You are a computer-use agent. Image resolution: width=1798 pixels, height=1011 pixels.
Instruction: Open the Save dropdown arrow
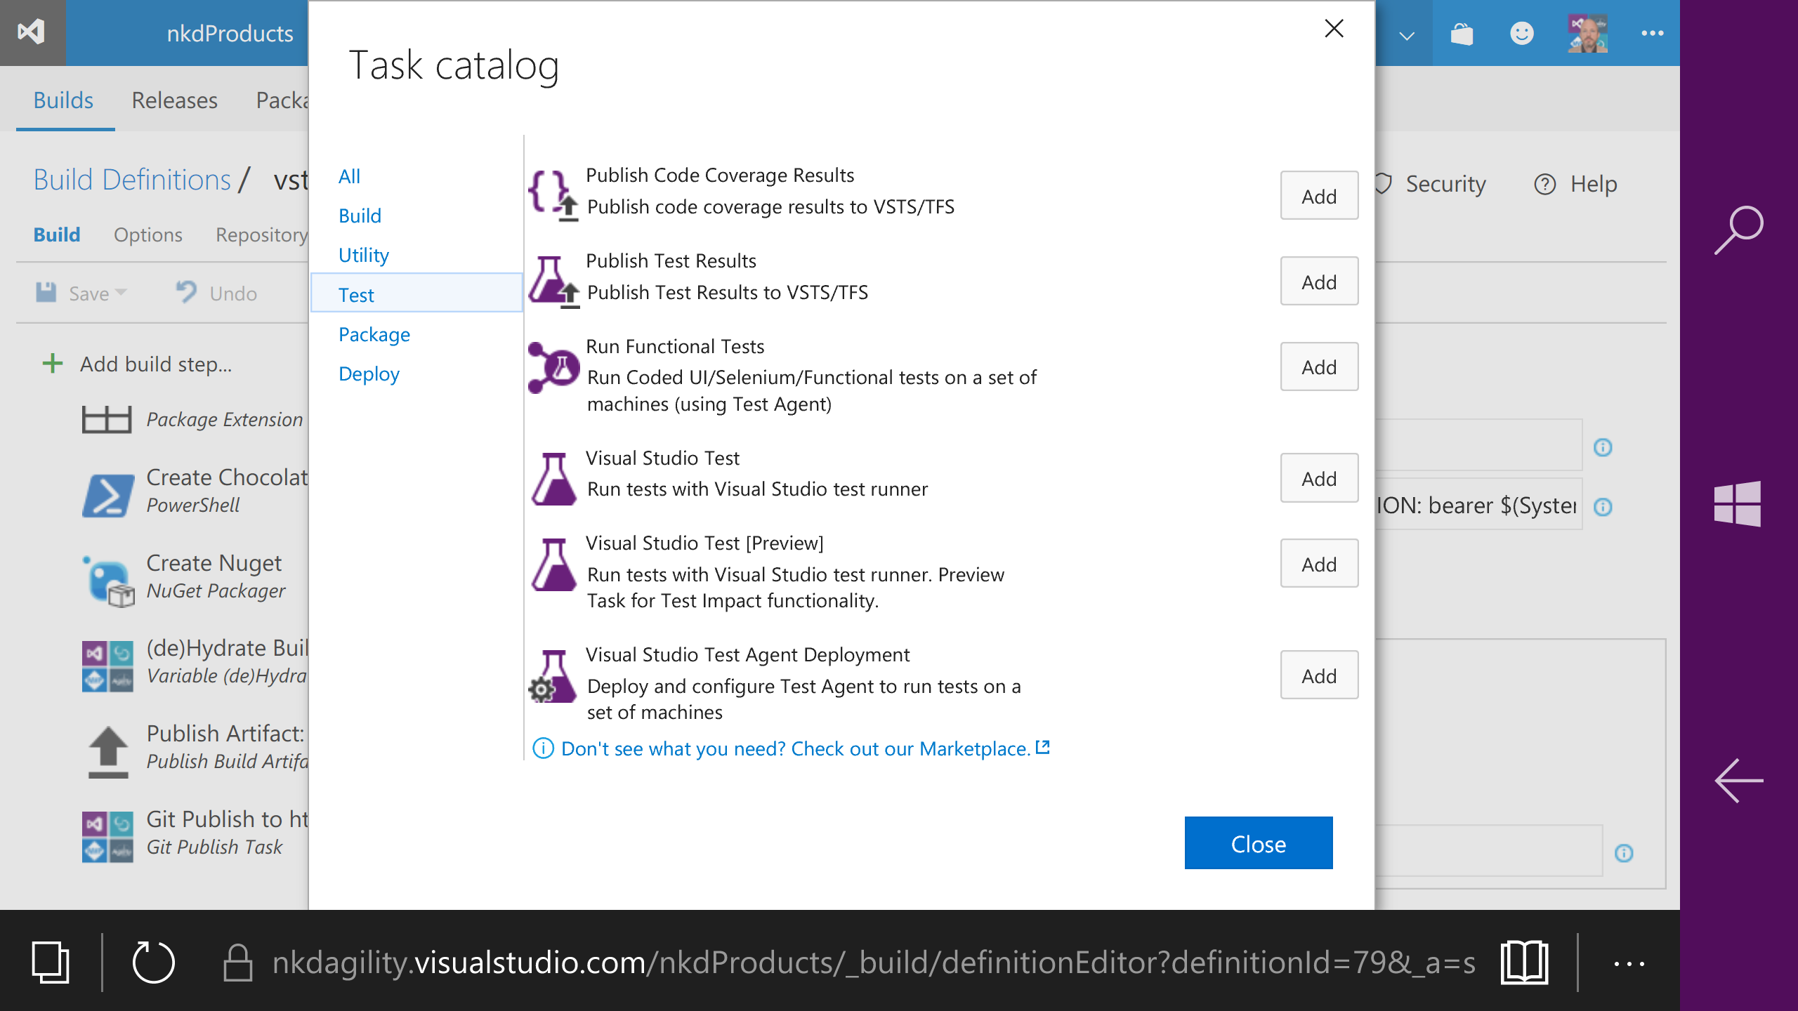[121, 292]
